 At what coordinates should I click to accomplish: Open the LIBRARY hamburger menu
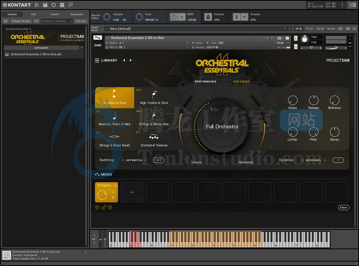point(97,60)
